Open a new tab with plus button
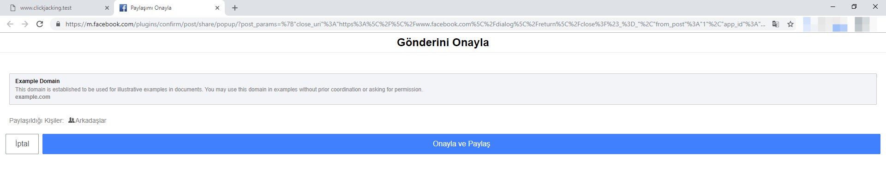886x180 pixels. [235, 8]
